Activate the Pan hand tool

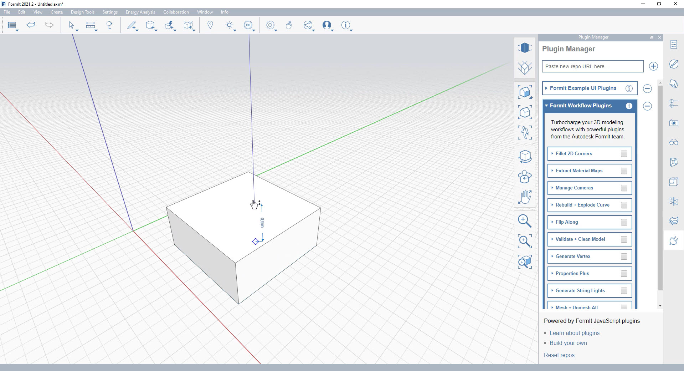(x=524, y=197)
